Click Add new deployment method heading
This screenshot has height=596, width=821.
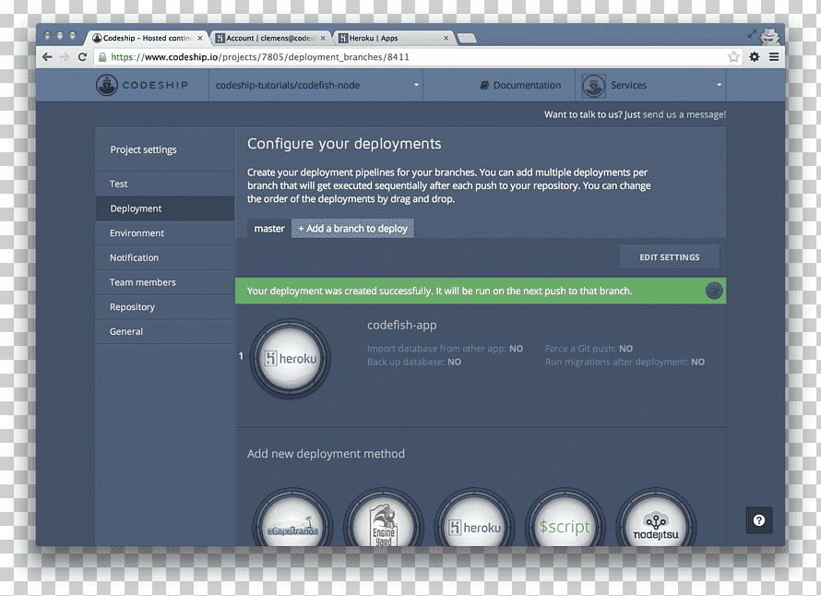click(326, 454)
